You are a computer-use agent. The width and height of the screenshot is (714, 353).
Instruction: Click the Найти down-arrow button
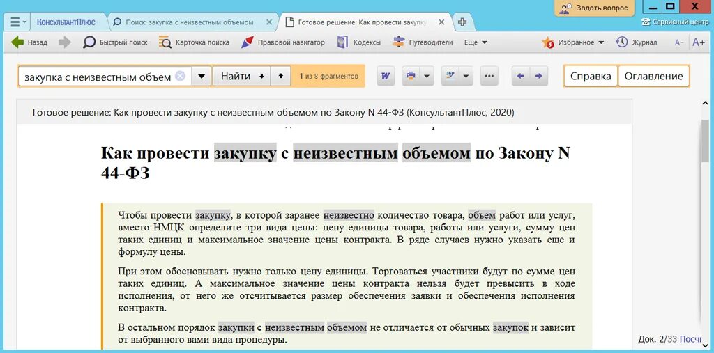coord(241,76)
